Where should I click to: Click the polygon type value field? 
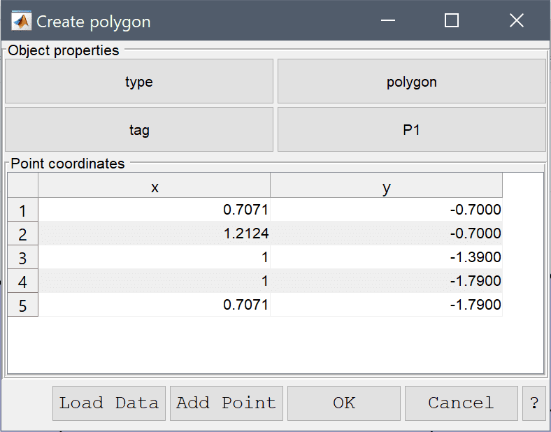click(x=411, y=81)
